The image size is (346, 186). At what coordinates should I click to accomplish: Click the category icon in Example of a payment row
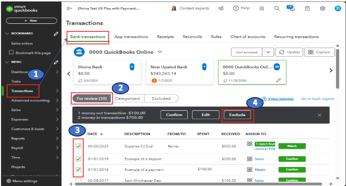(x=250, y=169)
